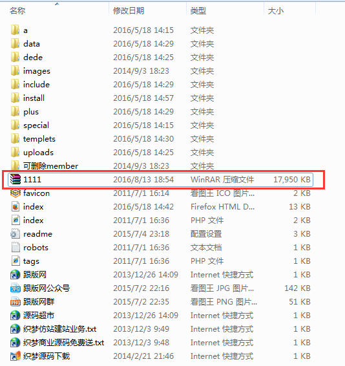Select the 跟版网公众号 JPG image icon
345x366 pixels.
click(16, 288)
